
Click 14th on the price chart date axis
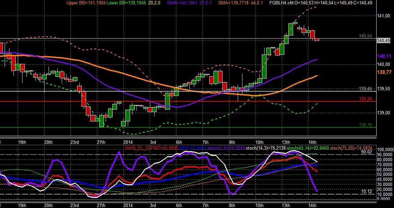[x=312, y=142]
